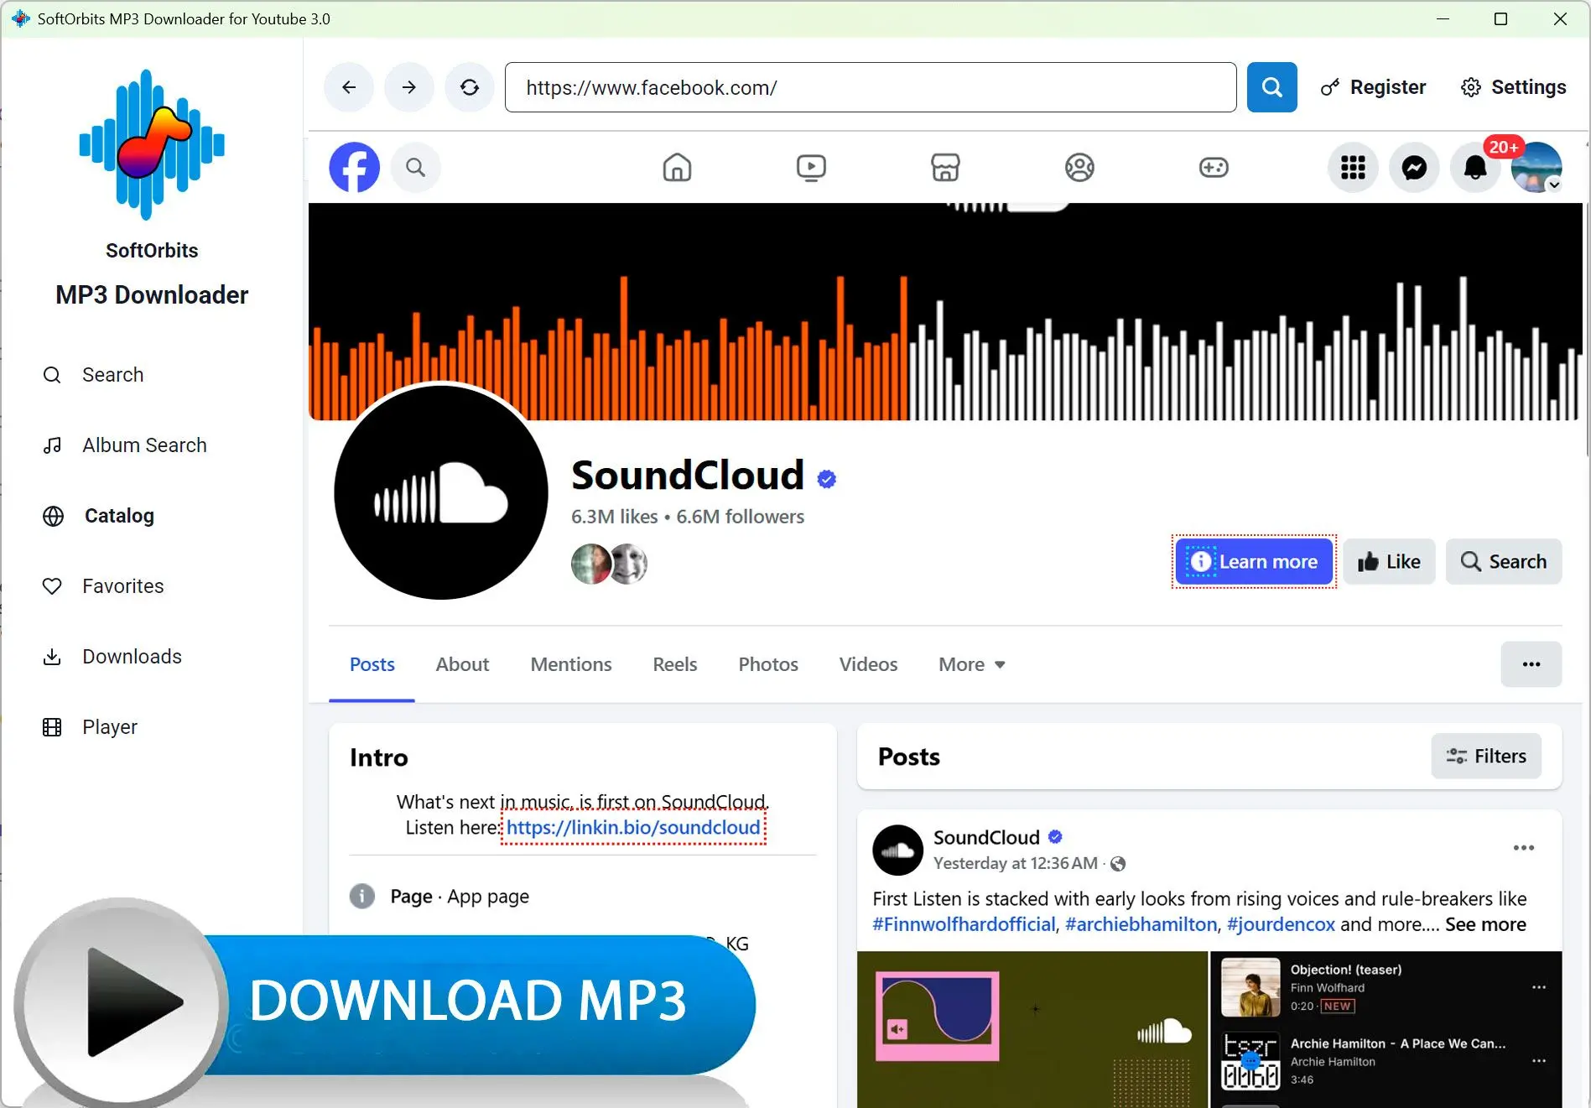Open the Facebook Groups icon

[x=1079, y=167]
